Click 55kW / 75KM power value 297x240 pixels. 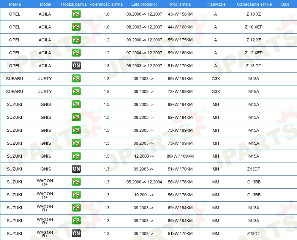tap(180, 40)
